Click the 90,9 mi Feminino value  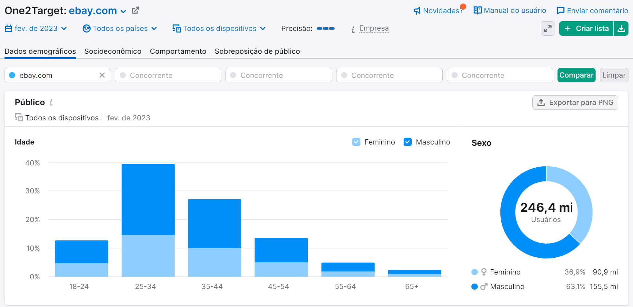tap(605, 272)
